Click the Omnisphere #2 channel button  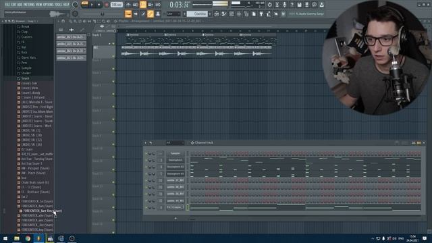pos(175,167)
